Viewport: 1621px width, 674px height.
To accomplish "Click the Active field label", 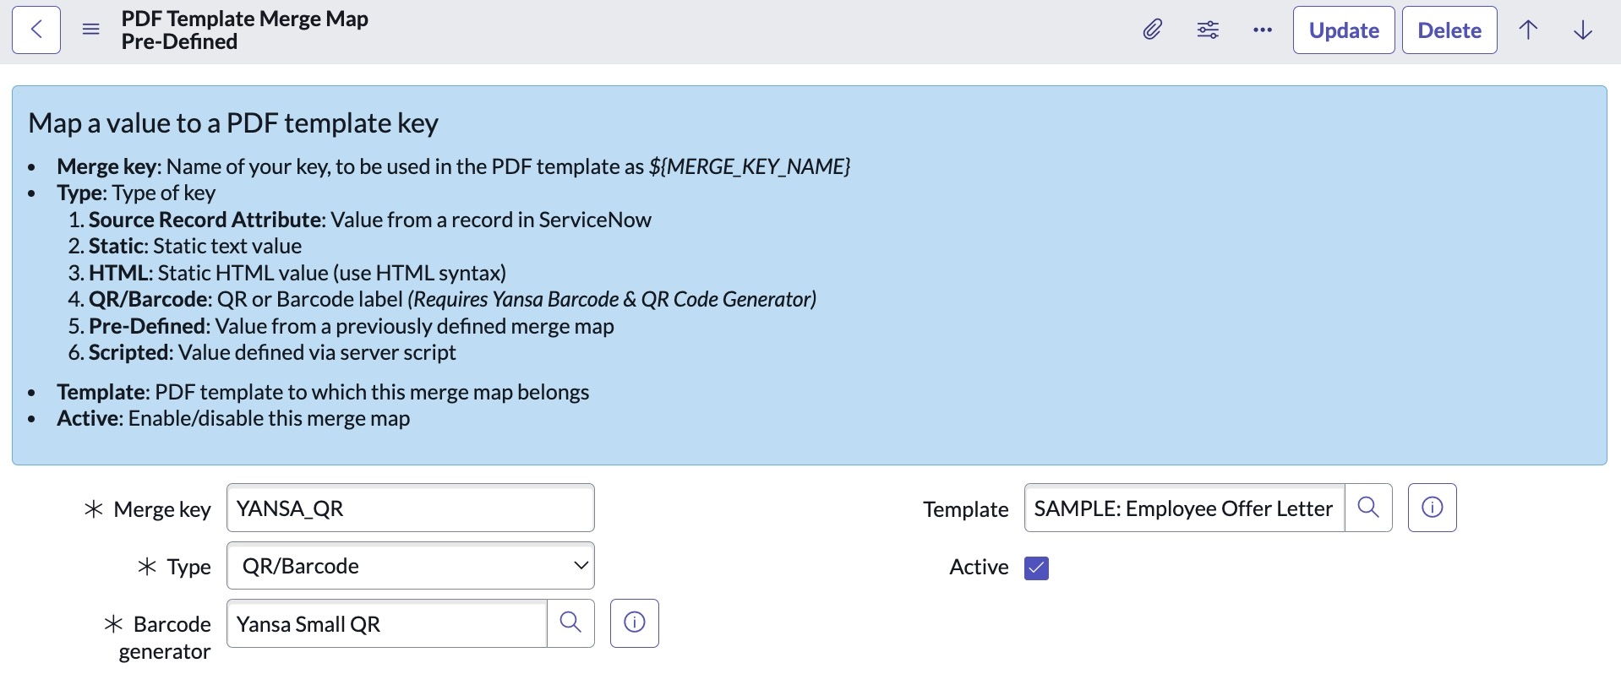I will pos(979,567).
